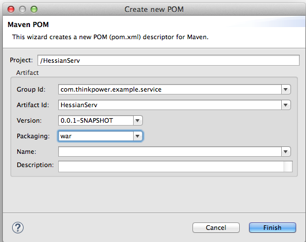
Task: Click the Create new POM title bar
Action: (x=154, y=9)
